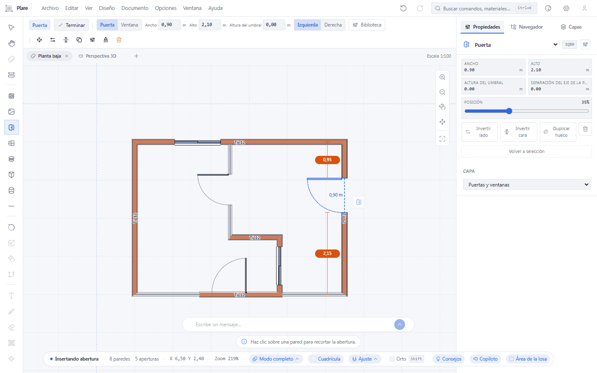
Task: Switch to the Perspectiva 3D tab
Action: pyautogui.click(x=97, y=56)
